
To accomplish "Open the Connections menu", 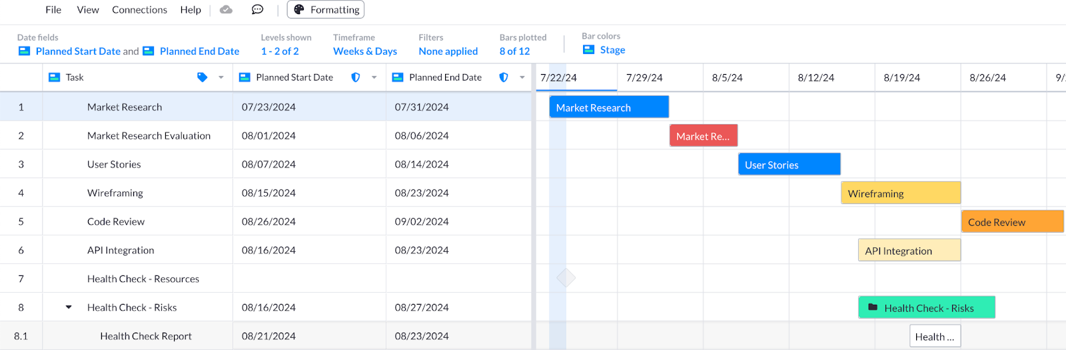I will (139, 9).
